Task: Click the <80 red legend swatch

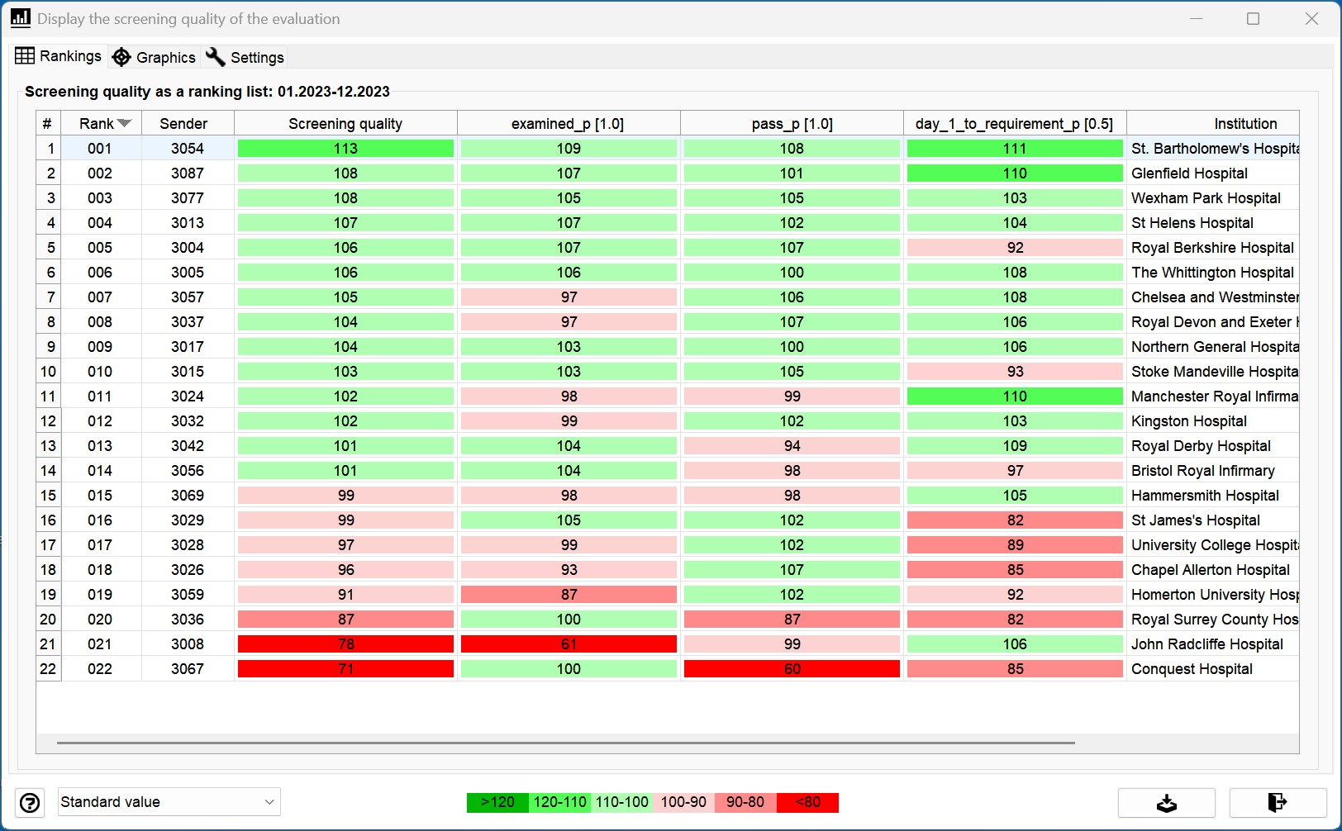Action: [x=807, y=802]
